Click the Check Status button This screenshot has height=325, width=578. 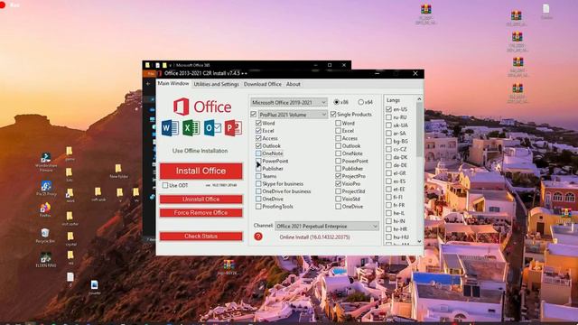click(x=200, y=237)
